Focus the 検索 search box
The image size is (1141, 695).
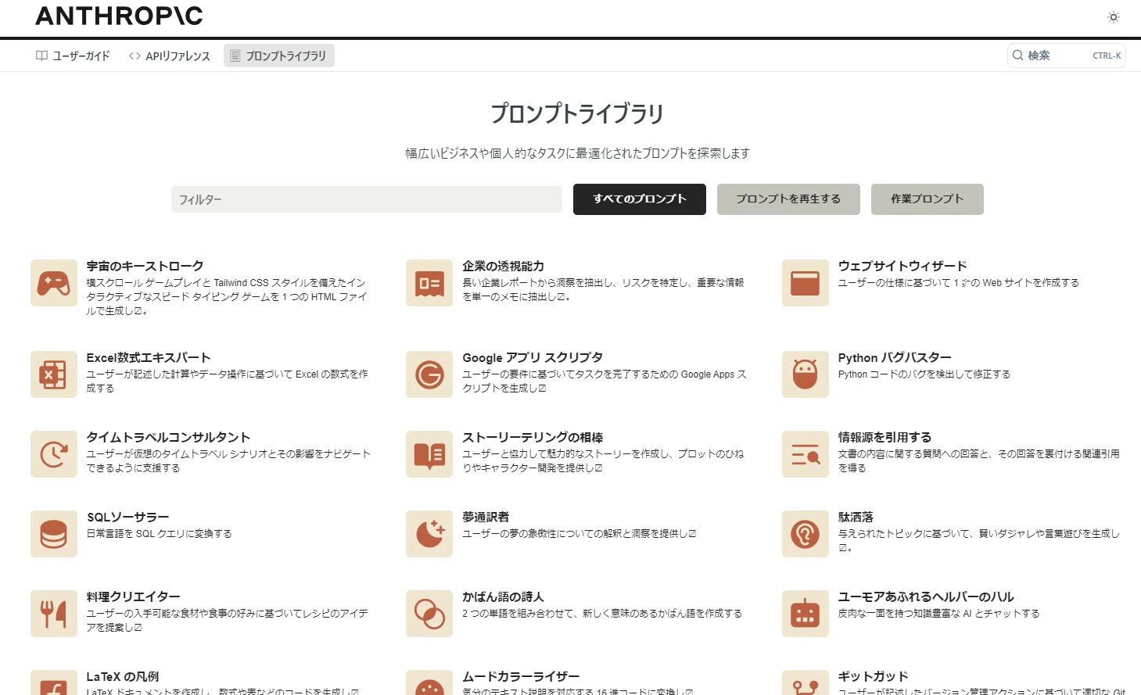(1067, 56)
